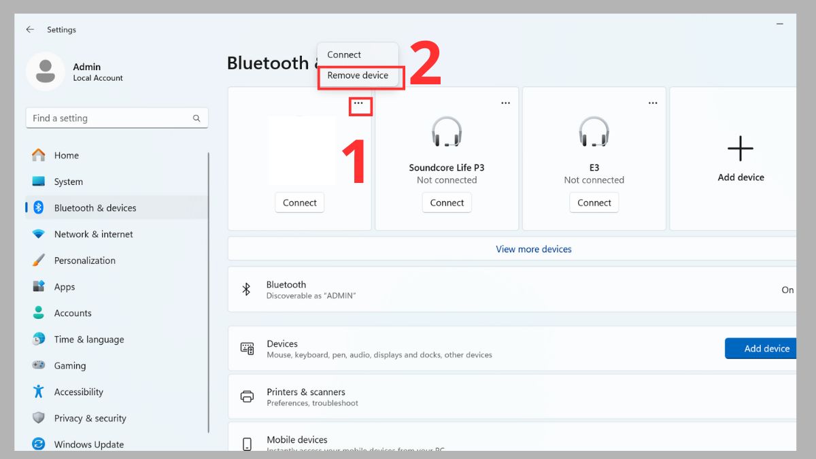Open Printers & scanners via its printer icon
Image resolution: width=816 pixels, height=459 pixels.
point(246,394)
